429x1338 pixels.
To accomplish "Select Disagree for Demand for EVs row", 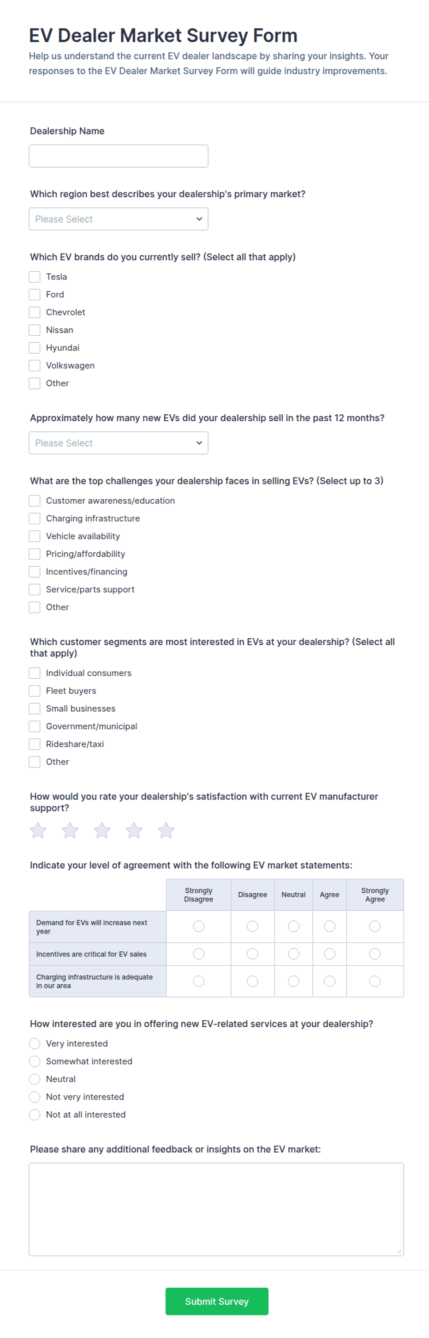I will tap(253, 926).
